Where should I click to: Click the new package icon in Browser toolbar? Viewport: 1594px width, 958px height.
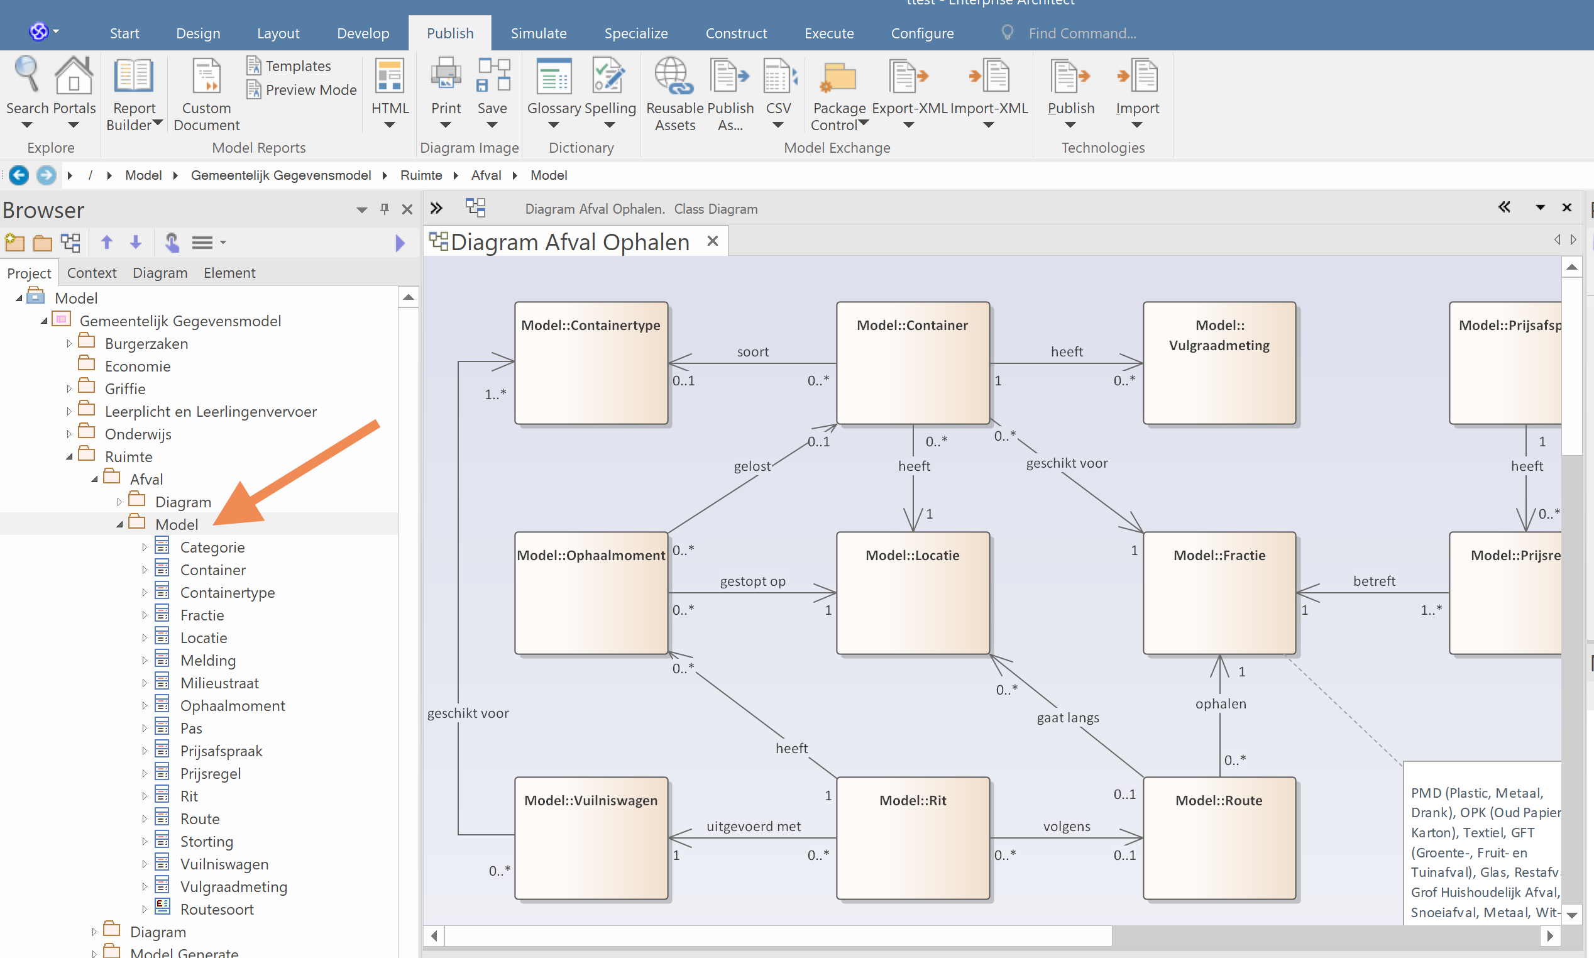click(x=14, y=243)
